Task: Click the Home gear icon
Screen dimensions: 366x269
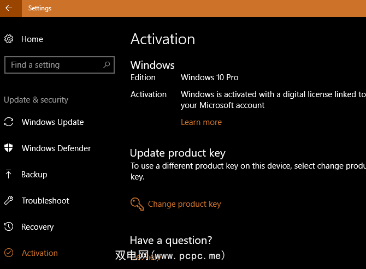Action: point(9,39)
